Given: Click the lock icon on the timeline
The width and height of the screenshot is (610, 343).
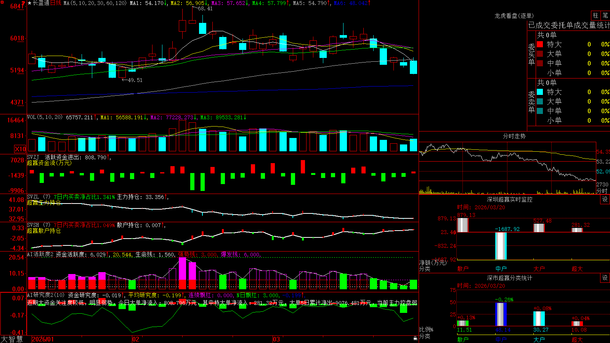Looking at the screenshot, I should (x=416, y=338).
